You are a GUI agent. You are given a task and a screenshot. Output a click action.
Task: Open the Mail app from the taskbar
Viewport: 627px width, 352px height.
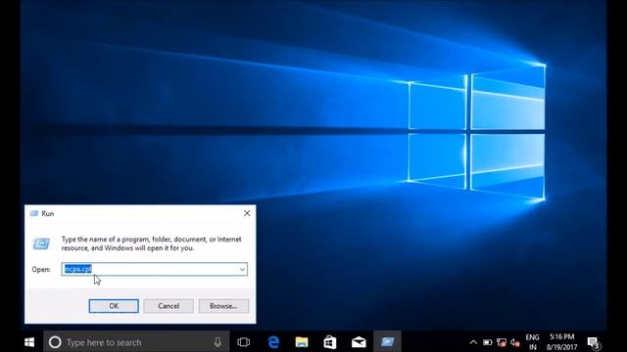coord(359,342)
